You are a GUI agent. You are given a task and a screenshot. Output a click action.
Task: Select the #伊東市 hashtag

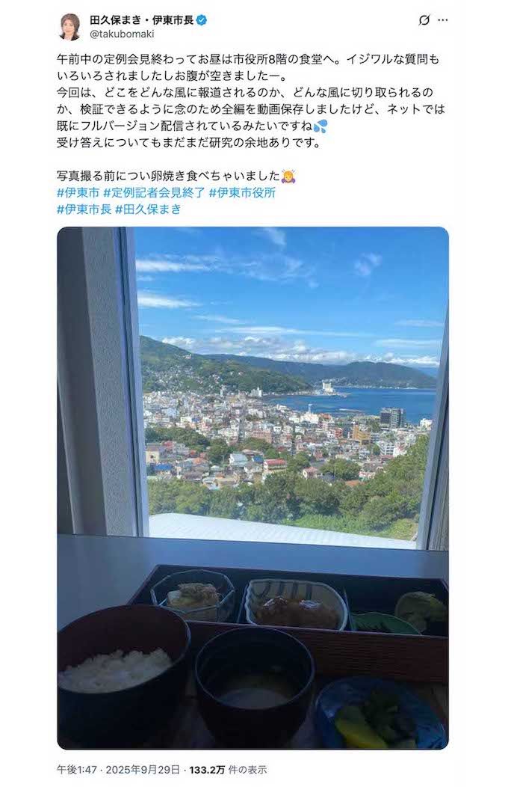pyautogui.click(x=78, y=192)
